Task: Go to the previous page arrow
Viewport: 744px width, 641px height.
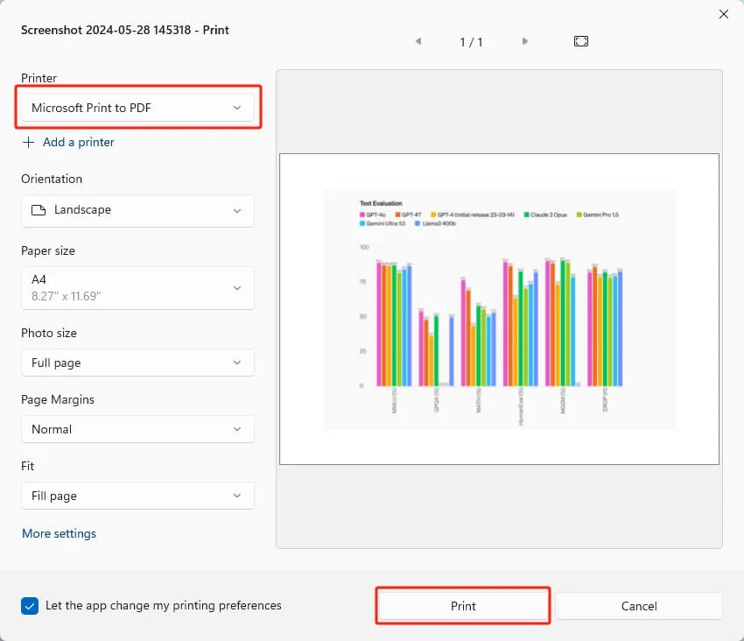Action: pos(418,41)
